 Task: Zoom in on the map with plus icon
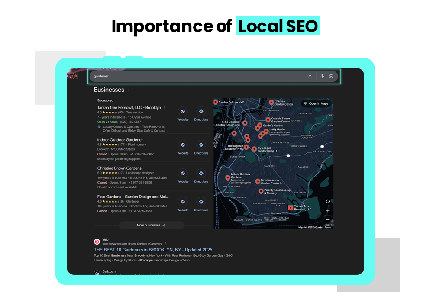point(328,211)
